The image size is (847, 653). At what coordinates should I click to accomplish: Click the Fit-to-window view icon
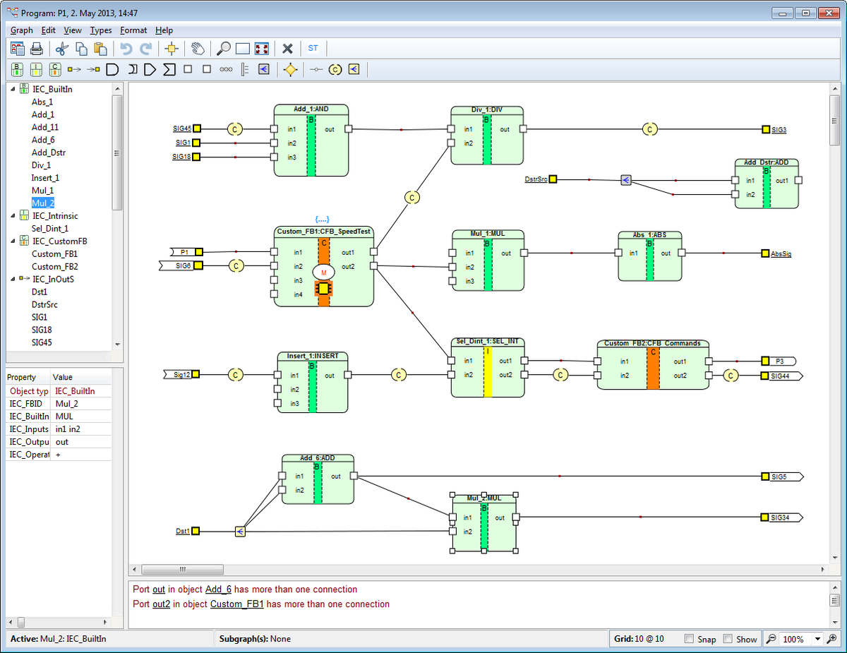pyautogui.click(x=261, y=49)
